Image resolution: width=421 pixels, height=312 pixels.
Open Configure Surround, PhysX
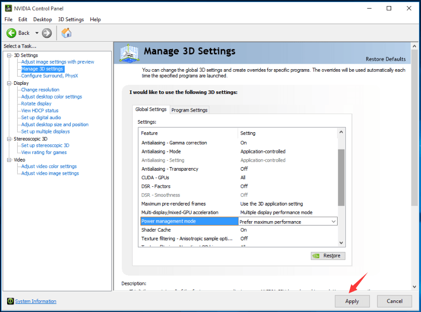coord(50,76)
